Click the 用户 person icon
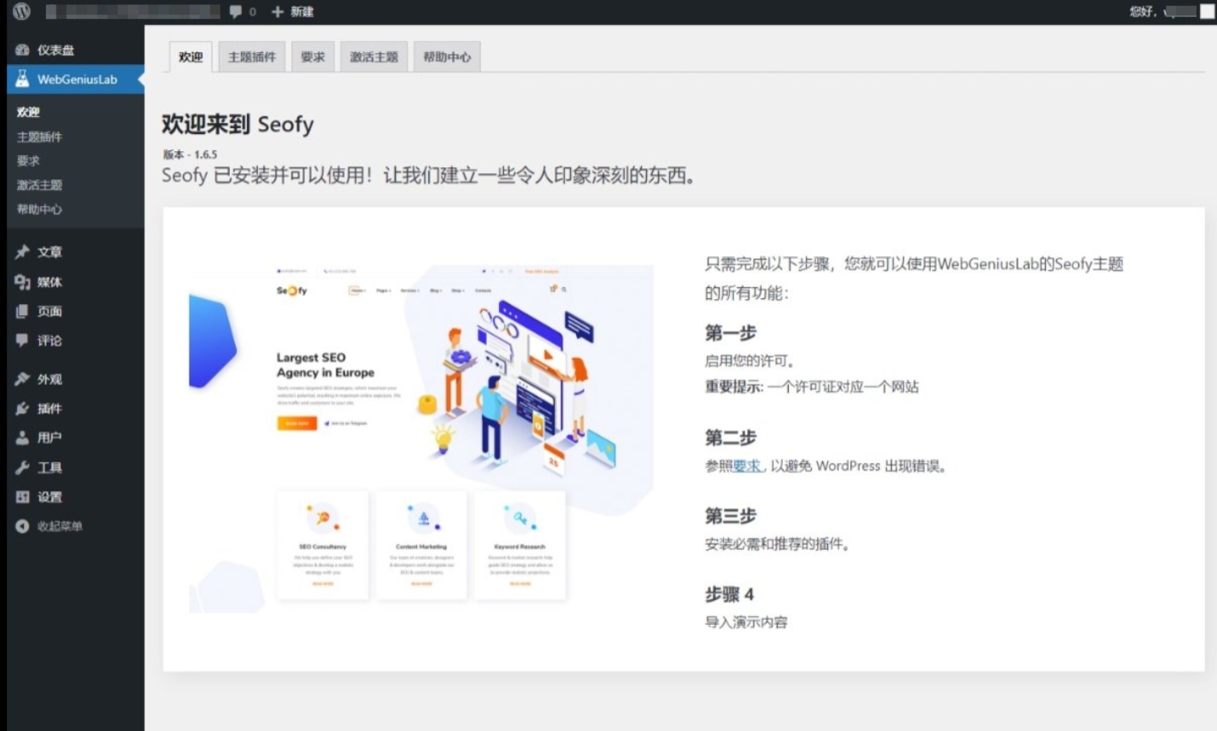 click(x=22, y=438)
